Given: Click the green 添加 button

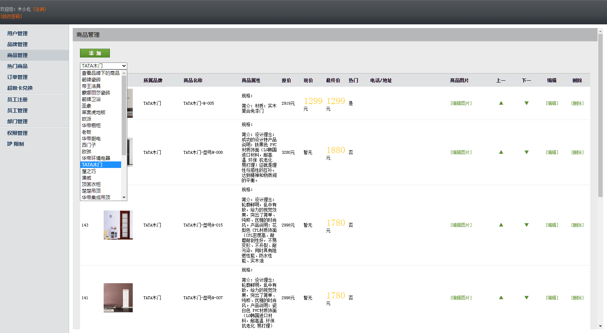Looking at the screenshot, I should click(95, 53).
